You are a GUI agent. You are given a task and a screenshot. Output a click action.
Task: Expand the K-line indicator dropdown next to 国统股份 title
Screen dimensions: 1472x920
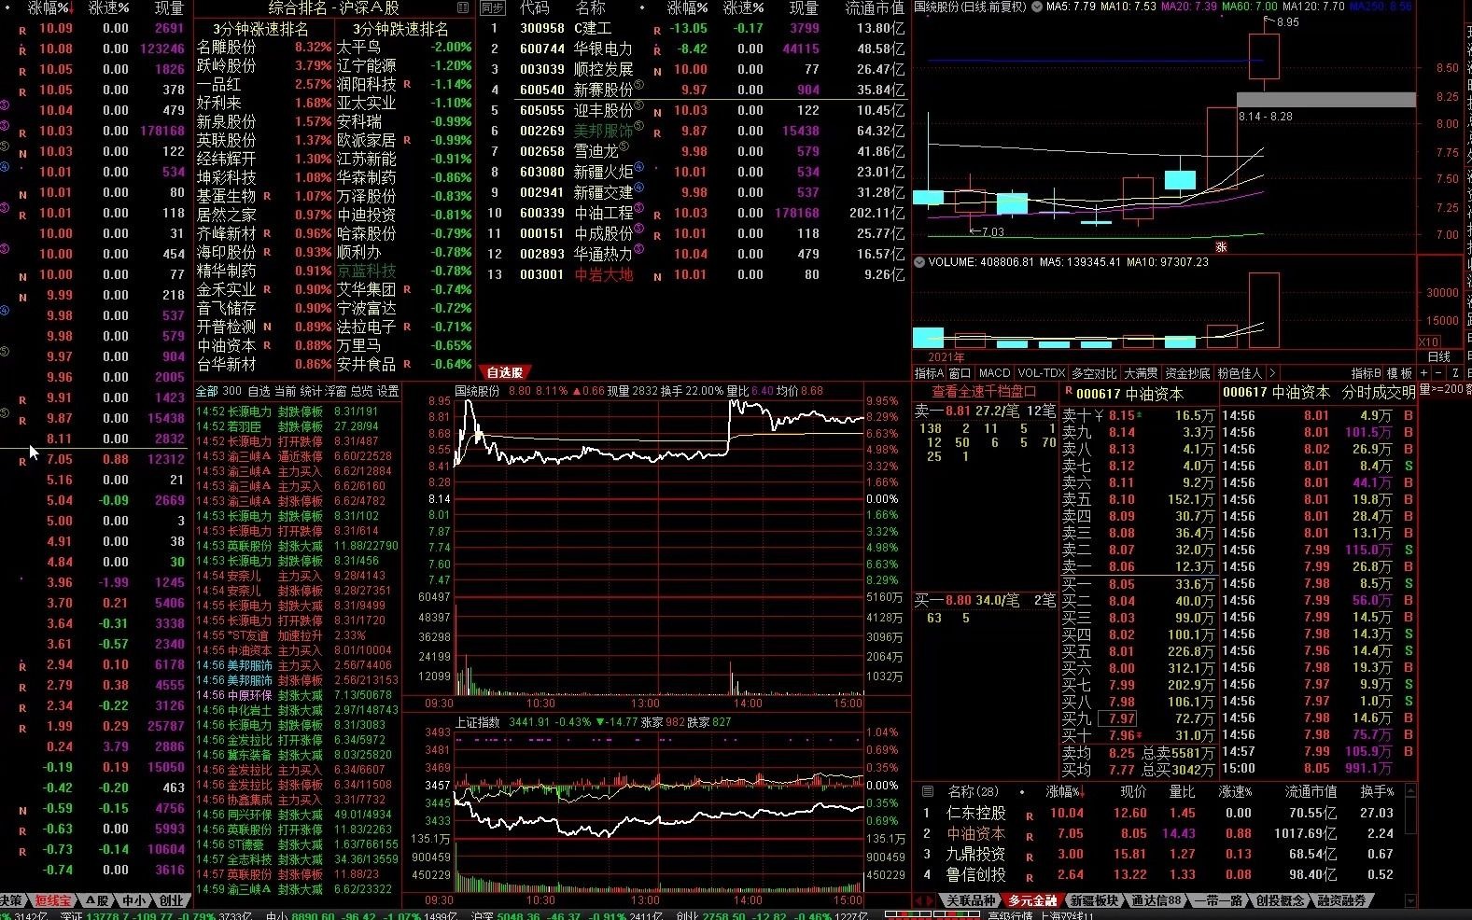(1037, 7)
